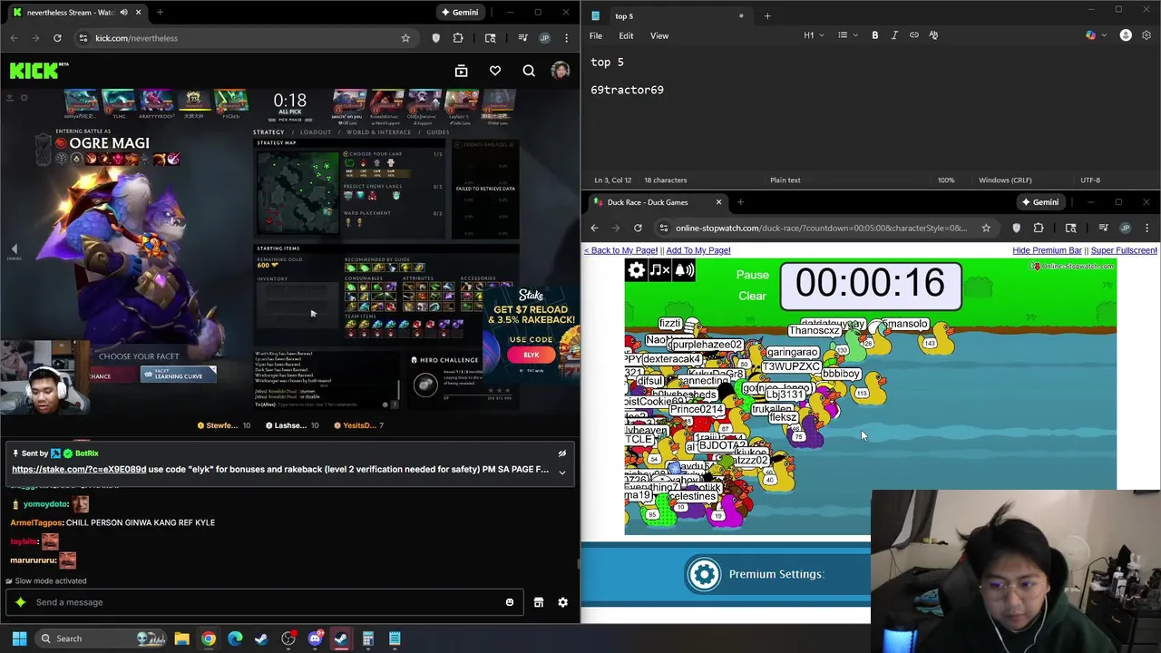Clear the duck race timer
The height and width of the screenshot is (653, 1161).
[x=752, y=296]
